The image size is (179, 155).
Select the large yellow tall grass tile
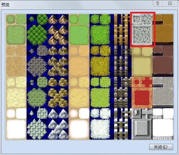tap(100, 66)
